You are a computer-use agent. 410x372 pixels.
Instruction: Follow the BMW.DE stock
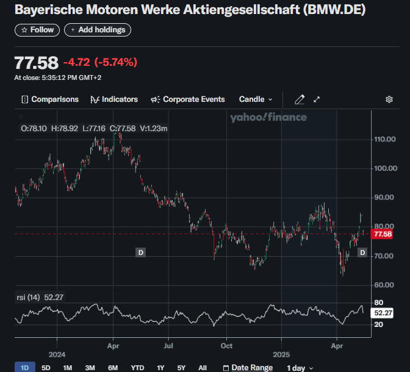(x=37, y=30)
